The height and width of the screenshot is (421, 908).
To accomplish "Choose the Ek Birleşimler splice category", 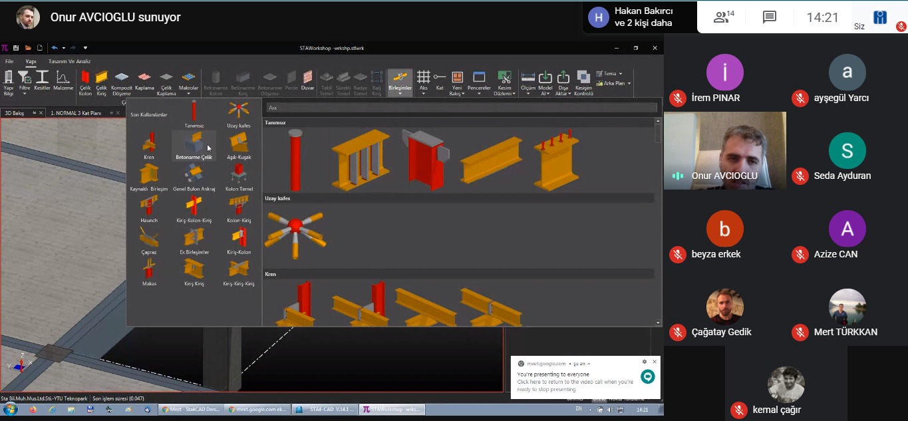I will coord(194,241).
